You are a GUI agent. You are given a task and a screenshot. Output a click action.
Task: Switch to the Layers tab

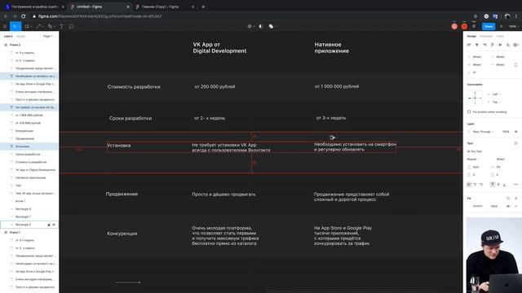[8, 36]
